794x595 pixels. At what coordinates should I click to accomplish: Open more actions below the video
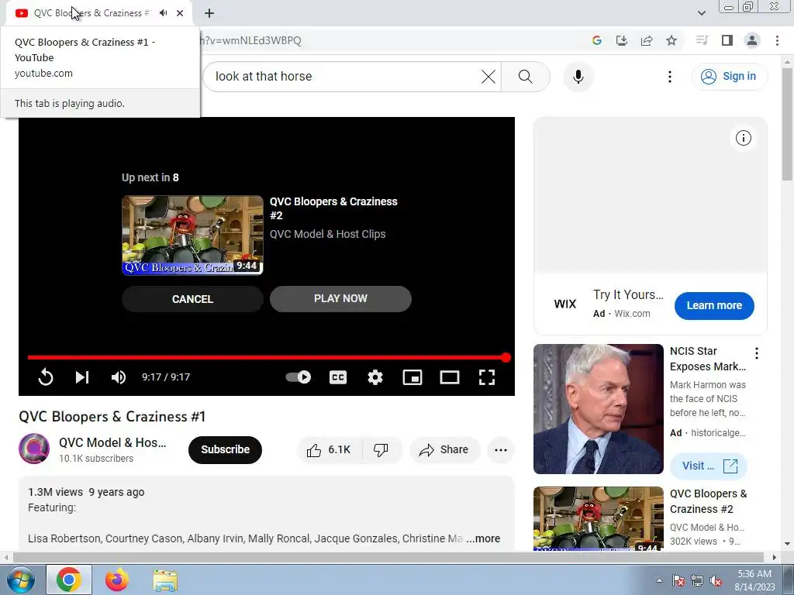501,450
